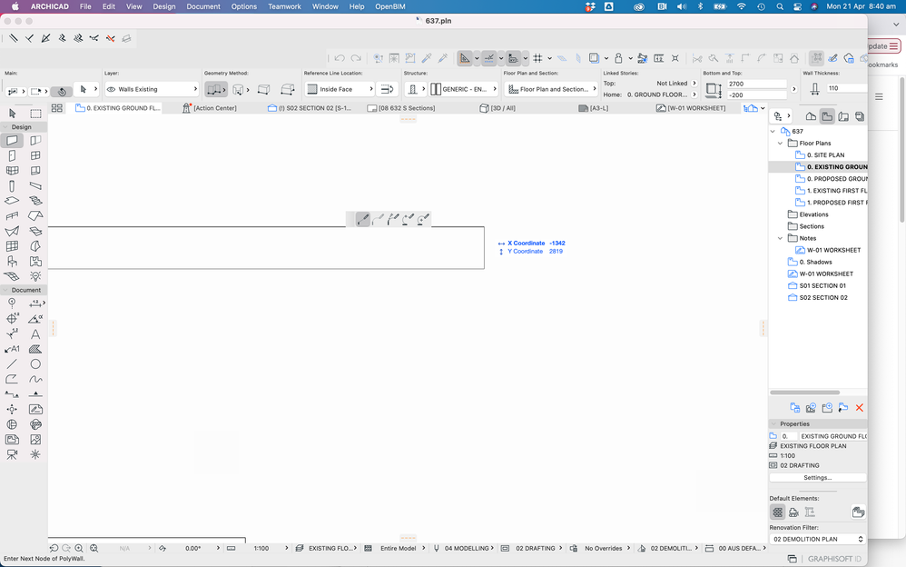Open macOS Spotlight search icon

(780, 6)
